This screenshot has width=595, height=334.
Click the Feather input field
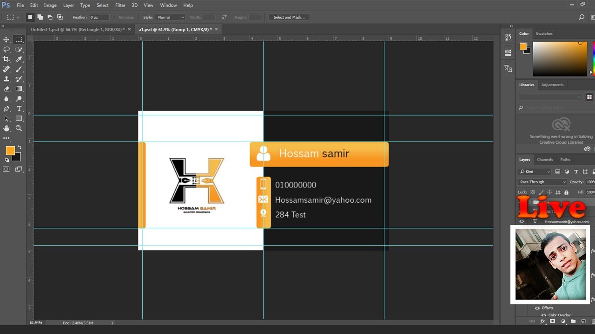pyautogui.click(x=99, y=17)
